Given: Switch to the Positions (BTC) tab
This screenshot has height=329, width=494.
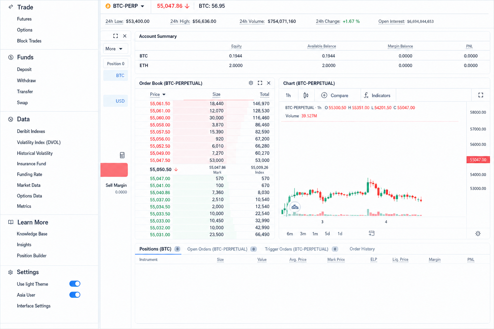Looking at the screenshot, I should click(x=159, y=249).
